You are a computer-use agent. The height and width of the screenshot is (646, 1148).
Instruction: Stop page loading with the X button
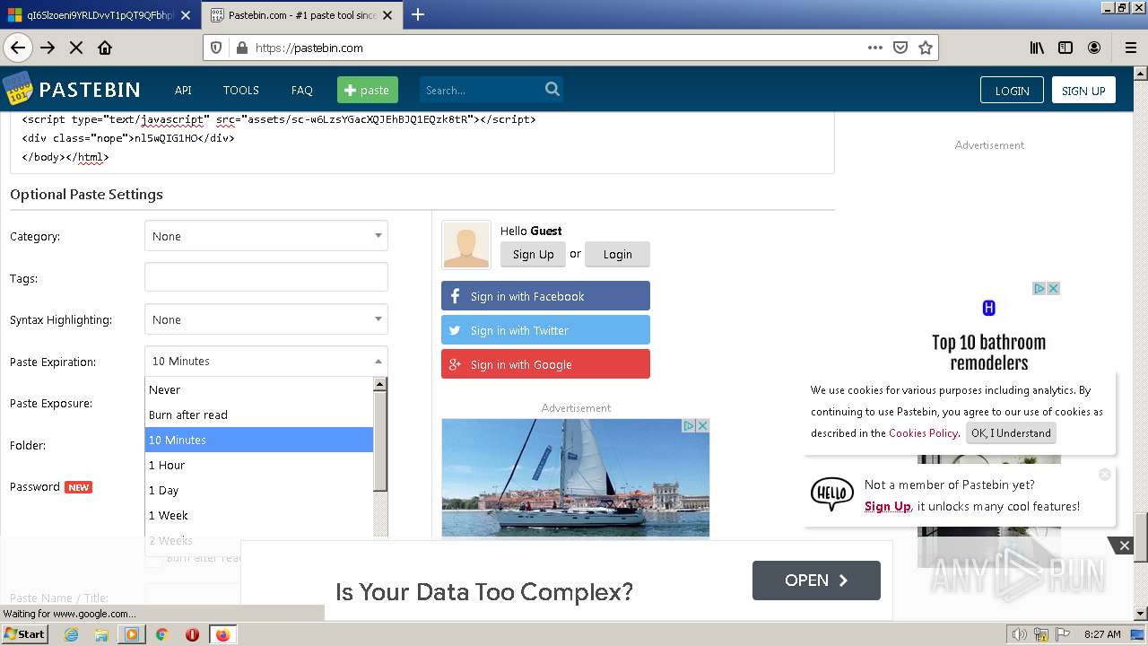tap(76, 48)
